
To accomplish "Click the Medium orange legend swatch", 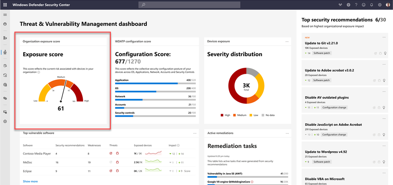I will (234, 115).
